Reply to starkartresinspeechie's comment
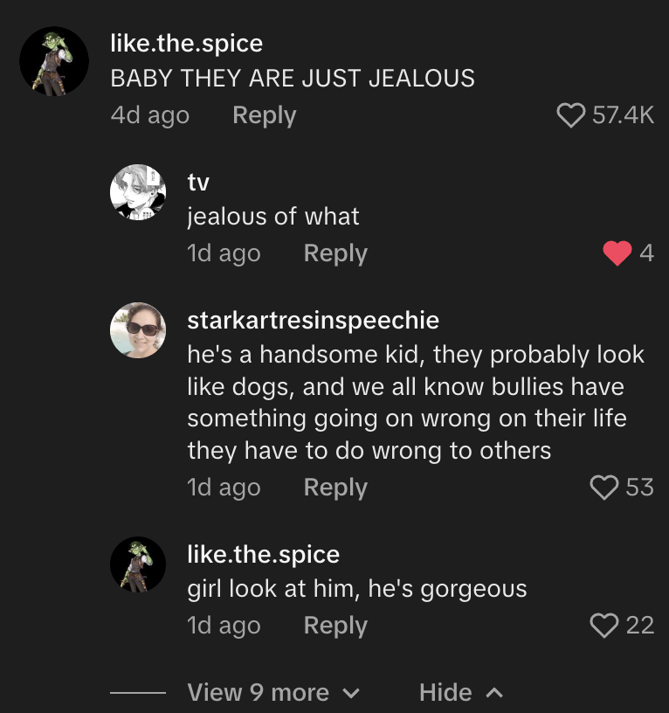This screenshot has height=713, width=669. [x=335, y=488]
